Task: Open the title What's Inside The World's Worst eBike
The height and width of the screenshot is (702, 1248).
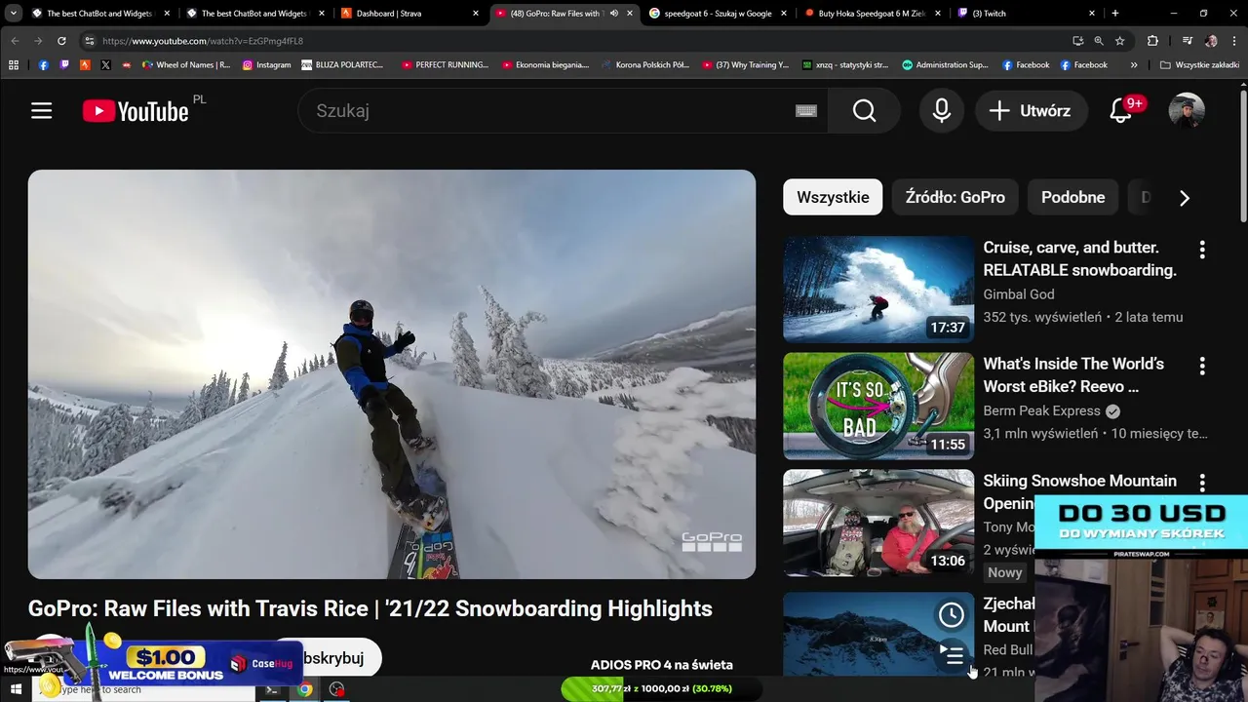Action: 1073,375
